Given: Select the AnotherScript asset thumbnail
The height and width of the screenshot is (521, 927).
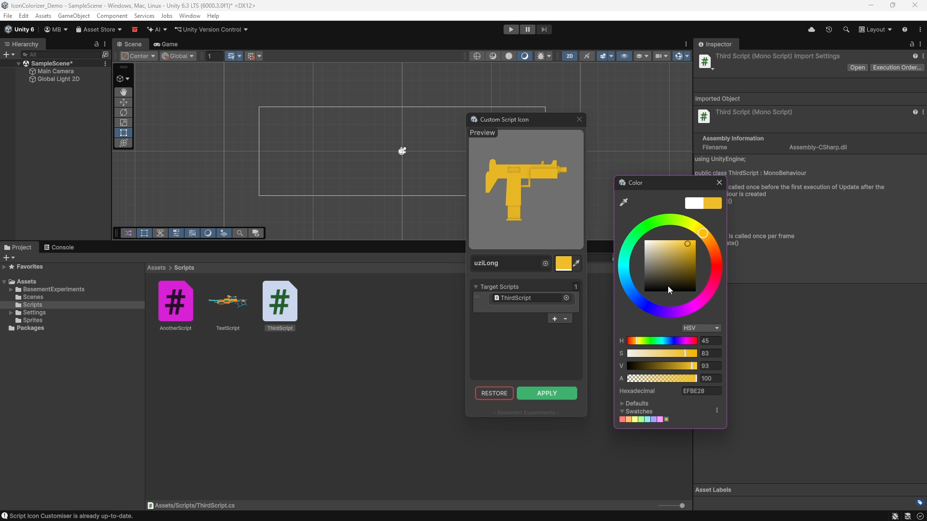Looking at the screenshot, I should tap(176, 302).
